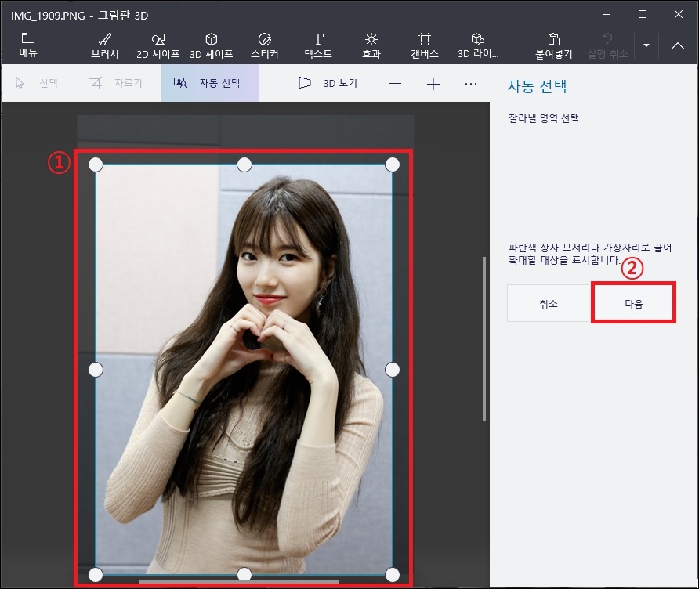Toggle the 자동 선택 (Magic Select) mode
This screenshot has height=589, width=699.
[209, 83]
